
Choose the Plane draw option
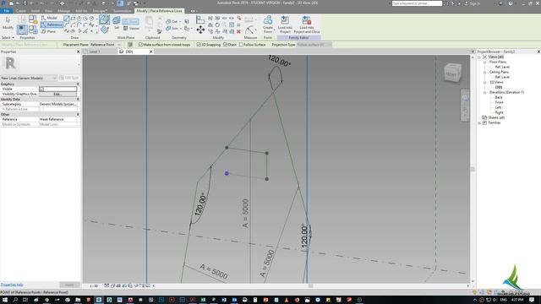(49, 31)
